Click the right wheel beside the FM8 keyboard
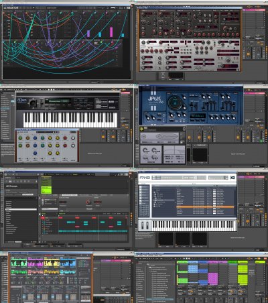This screenshot has width=268, height=303. pyautogui.click(x=147, y=225)
